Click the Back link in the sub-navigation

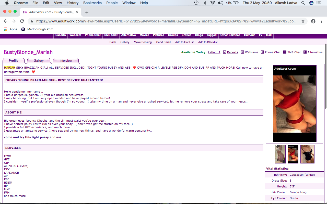click(113, 42)
